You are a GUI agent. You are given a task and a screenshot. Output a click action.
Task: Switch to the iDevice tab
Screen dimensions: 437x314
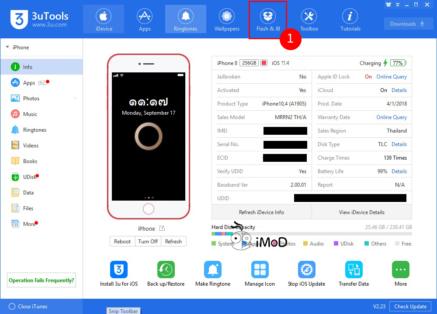coord(103,19)
